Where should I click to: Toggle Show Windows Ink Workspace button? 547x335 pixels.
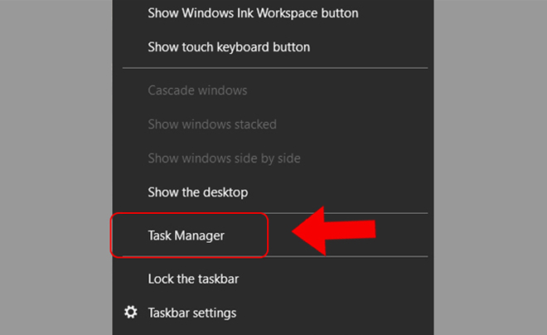pyautogui.click(x=273, y=13)
